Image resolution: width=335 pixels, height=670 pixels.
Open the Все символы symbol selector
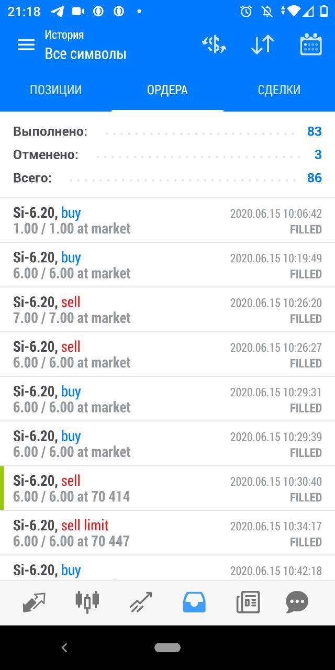pos(85,53)
